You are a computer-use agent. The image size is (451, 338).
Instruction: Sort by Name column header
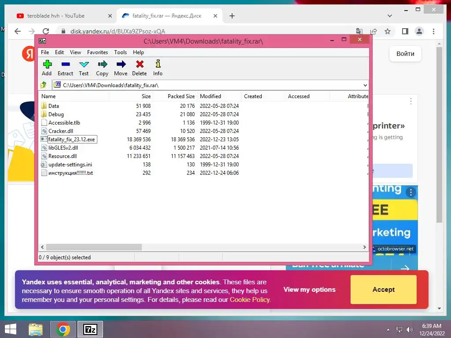[x=74, y=96]
